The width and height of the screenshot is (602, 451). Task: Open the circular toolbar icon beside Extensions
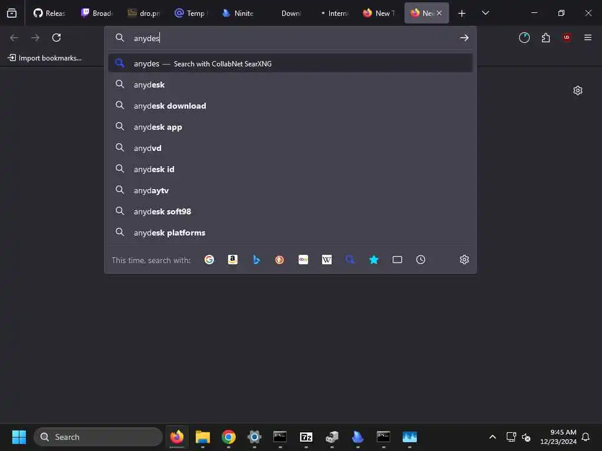(524, 38)
